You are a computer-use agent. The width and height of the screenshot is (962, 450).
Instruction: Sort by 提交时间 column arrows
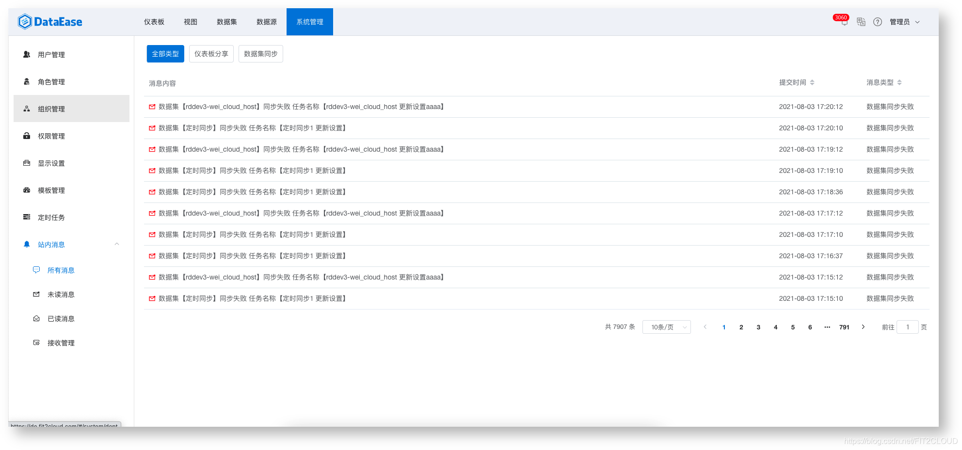(812, 82)
